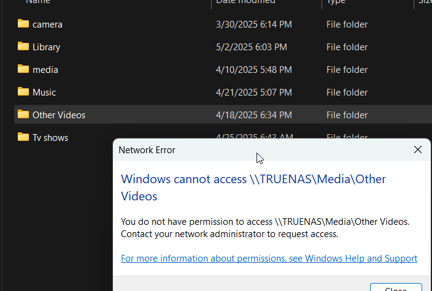This screenshot has height=291, width=432.
Task: Click the Library folder name
Action: point(46,47)
